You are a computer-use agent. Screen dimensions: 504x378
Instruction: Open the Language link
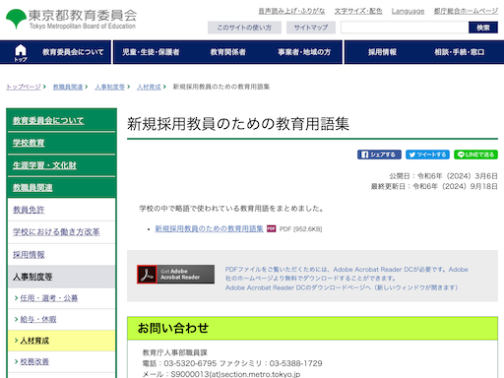click(x=408, y=11)
